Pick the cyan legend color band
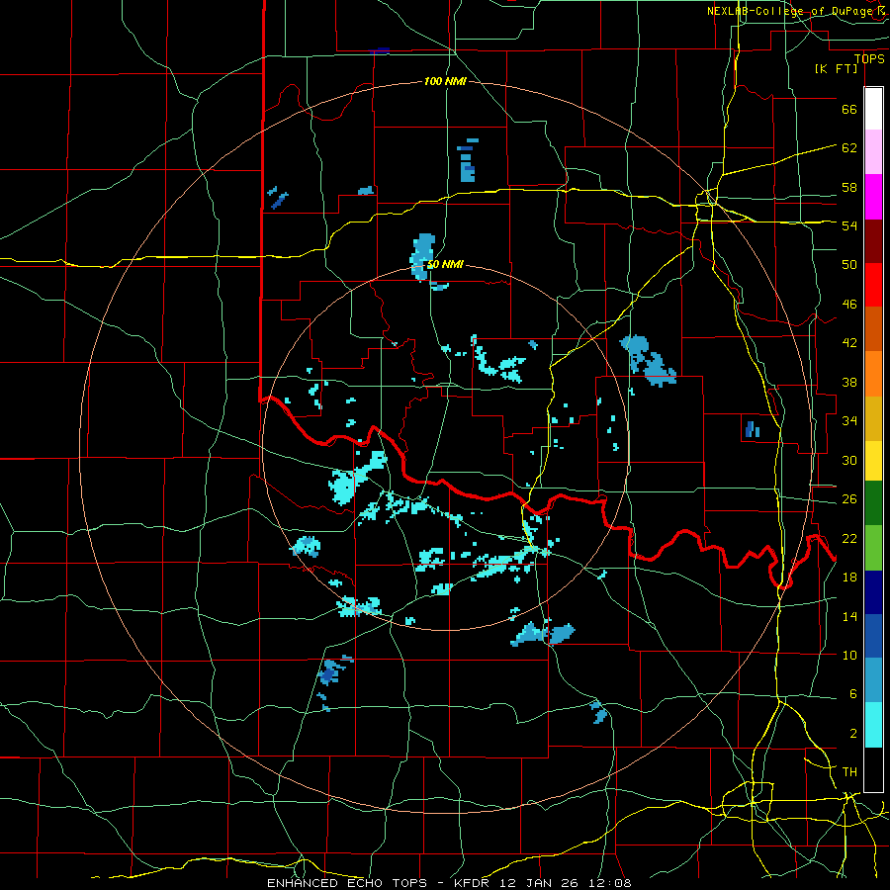 click(x=873, y=725)
